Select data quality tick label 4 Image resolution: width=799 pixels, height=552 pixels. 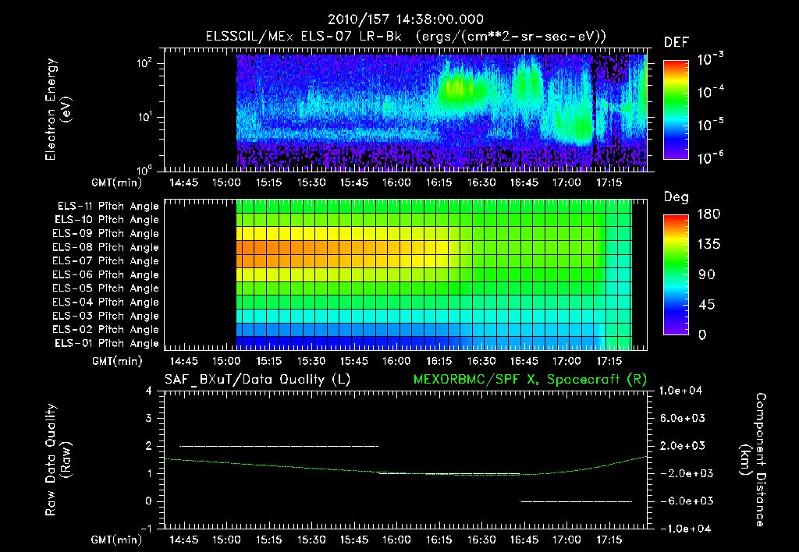tap(148, 391)
